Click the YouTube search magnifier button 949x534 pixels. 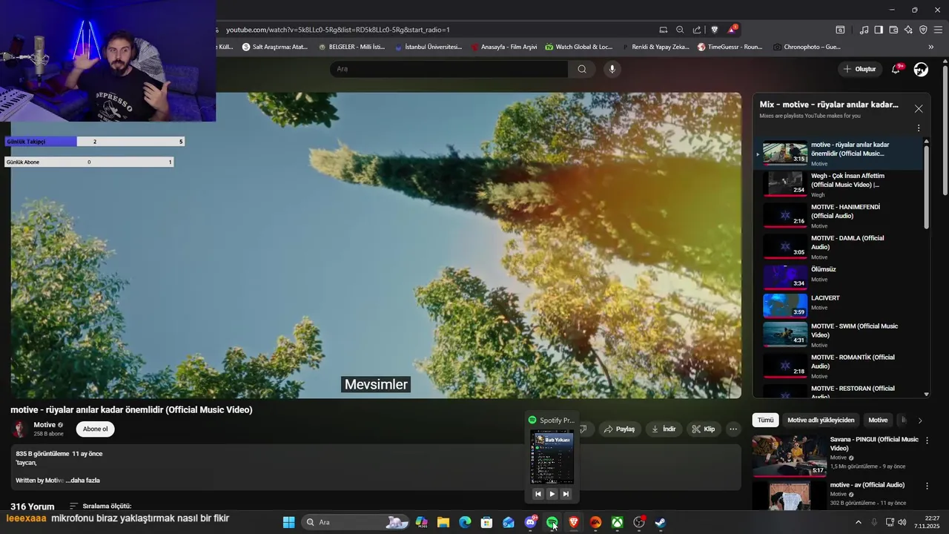point(582,69)
